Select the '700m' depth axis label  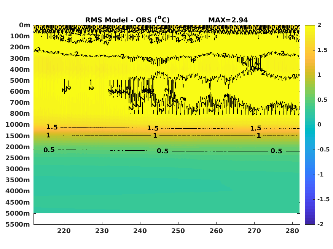[x=20, y=102]
